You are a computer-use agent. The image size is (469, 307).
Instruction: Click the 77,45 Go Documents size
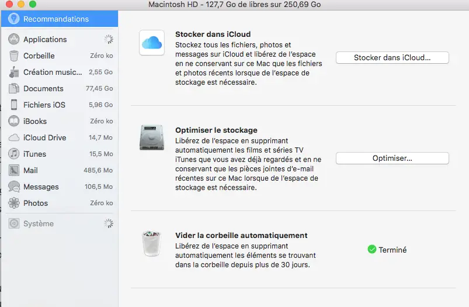[99, 88]
